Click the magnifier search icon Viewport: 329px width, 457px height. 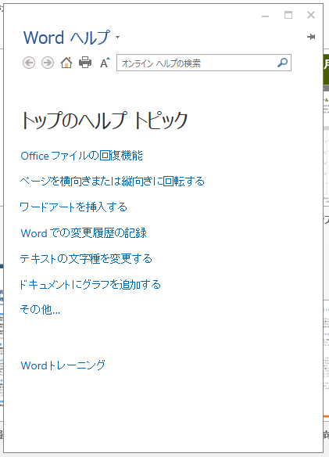click(x=282, y=63)
